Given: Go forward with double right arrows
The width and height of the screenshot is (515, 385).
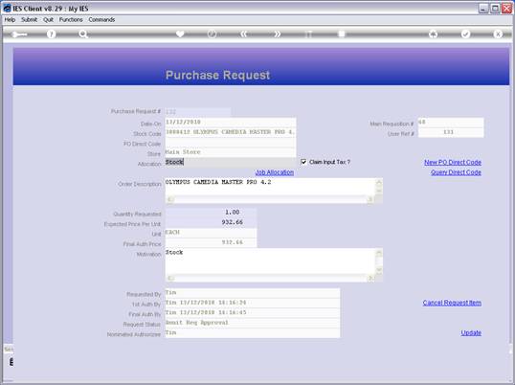Looking at the screenshot, I should coord(278,34).
